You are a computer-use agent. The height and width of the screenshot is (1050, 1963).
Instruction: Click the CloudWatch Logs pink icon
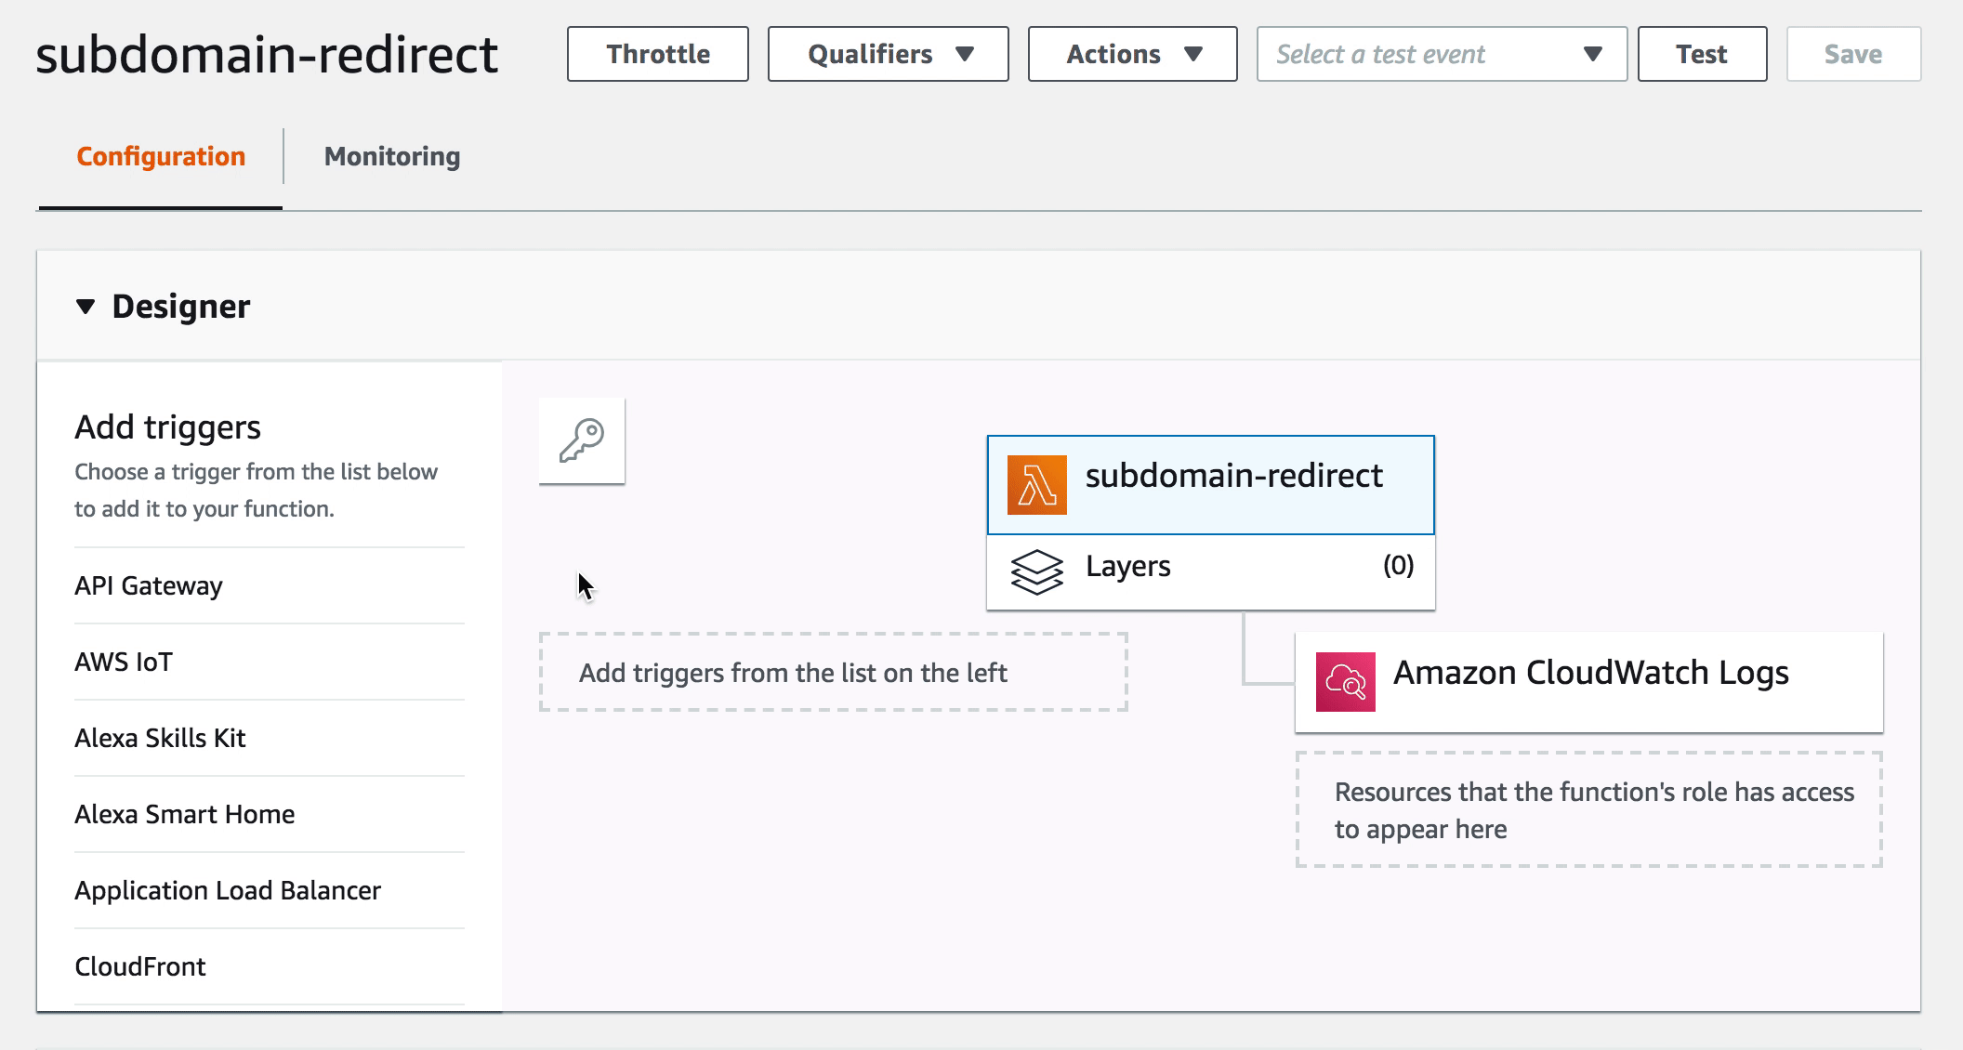pos(1345,682)
